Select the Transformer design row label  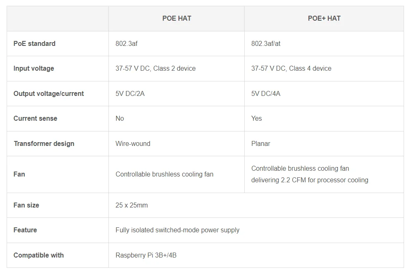44,143
